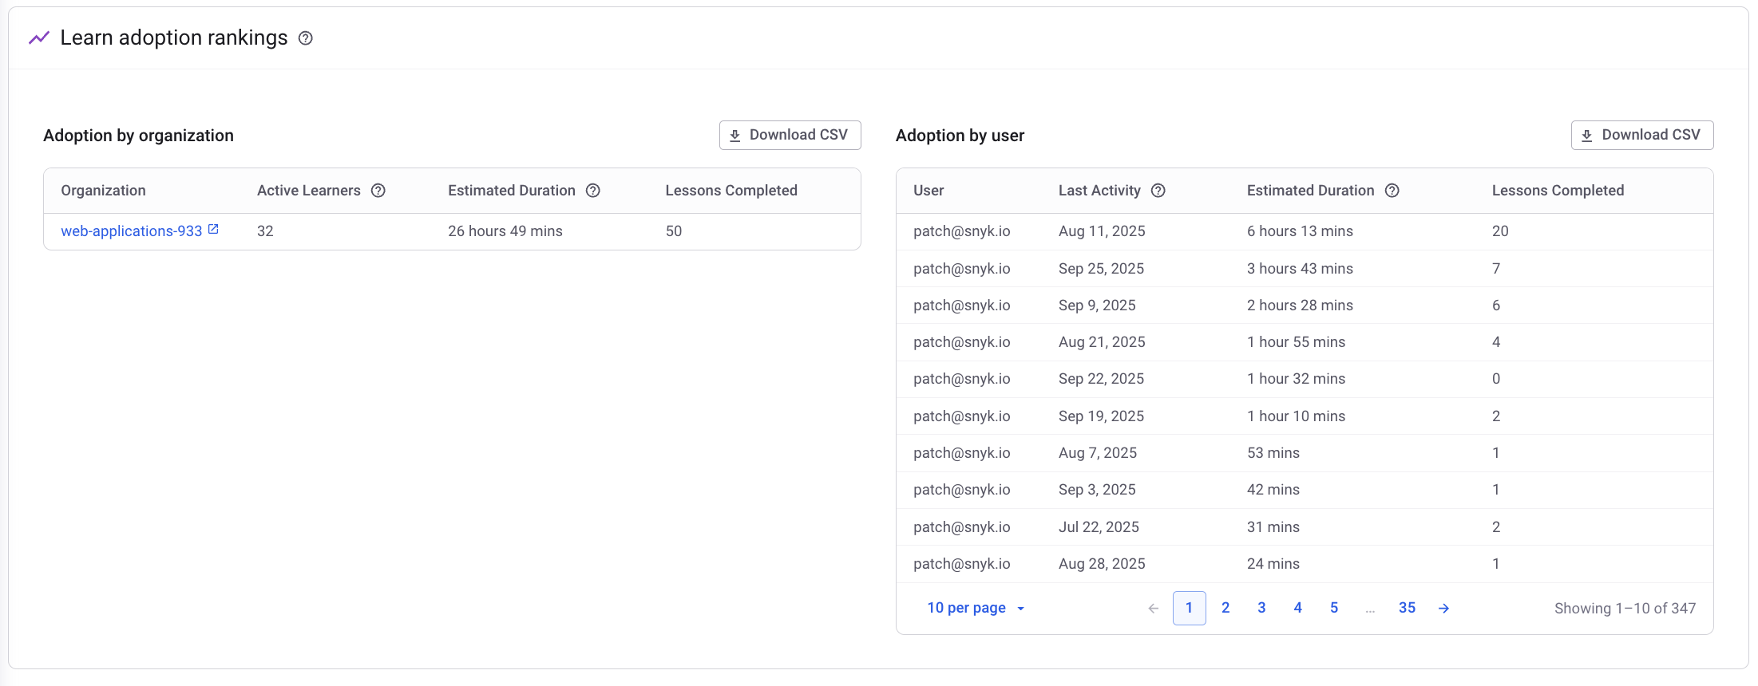
Task: Click the 26 hours 49 mins duration
Action: point(505,231)
